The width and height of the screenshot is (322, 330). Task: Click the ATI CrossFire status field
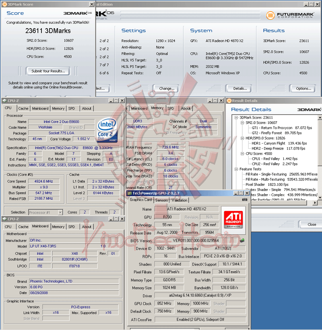click(200, 320)
